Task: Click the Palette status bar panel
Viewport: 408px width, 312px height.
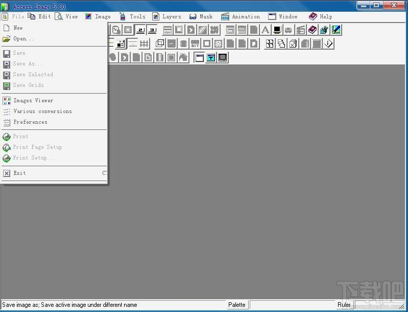Action: click(237, 305)
